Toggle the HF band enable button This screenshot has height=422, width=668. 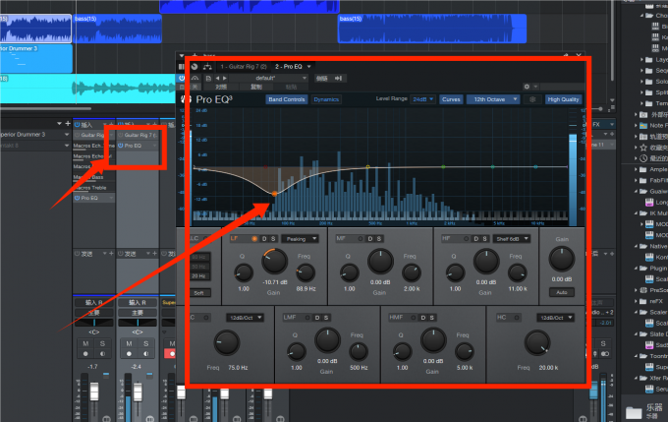click(x=466, y=238)
